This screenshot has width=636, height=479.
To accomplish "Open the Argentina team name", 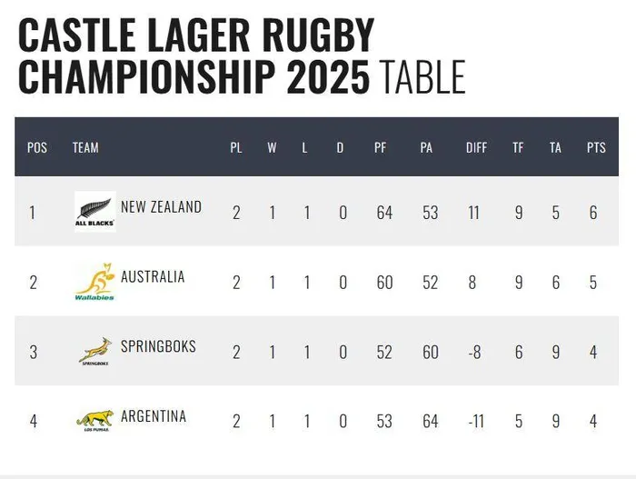I will pyautogui.click(x=154, y=416).
